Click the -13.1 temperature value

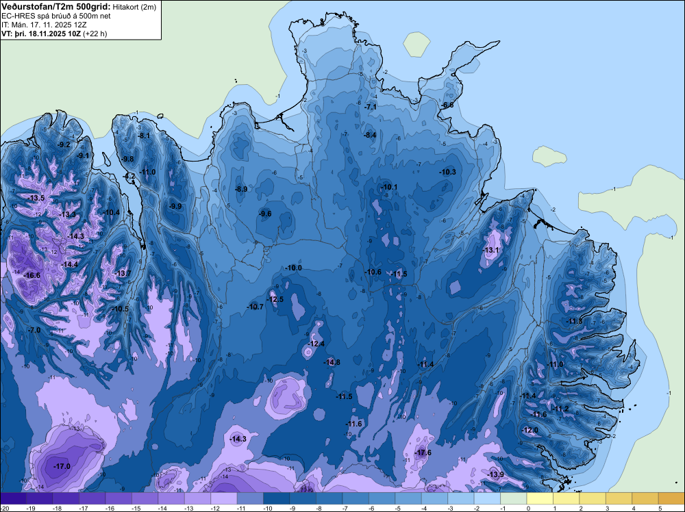[x=491, y=250]
